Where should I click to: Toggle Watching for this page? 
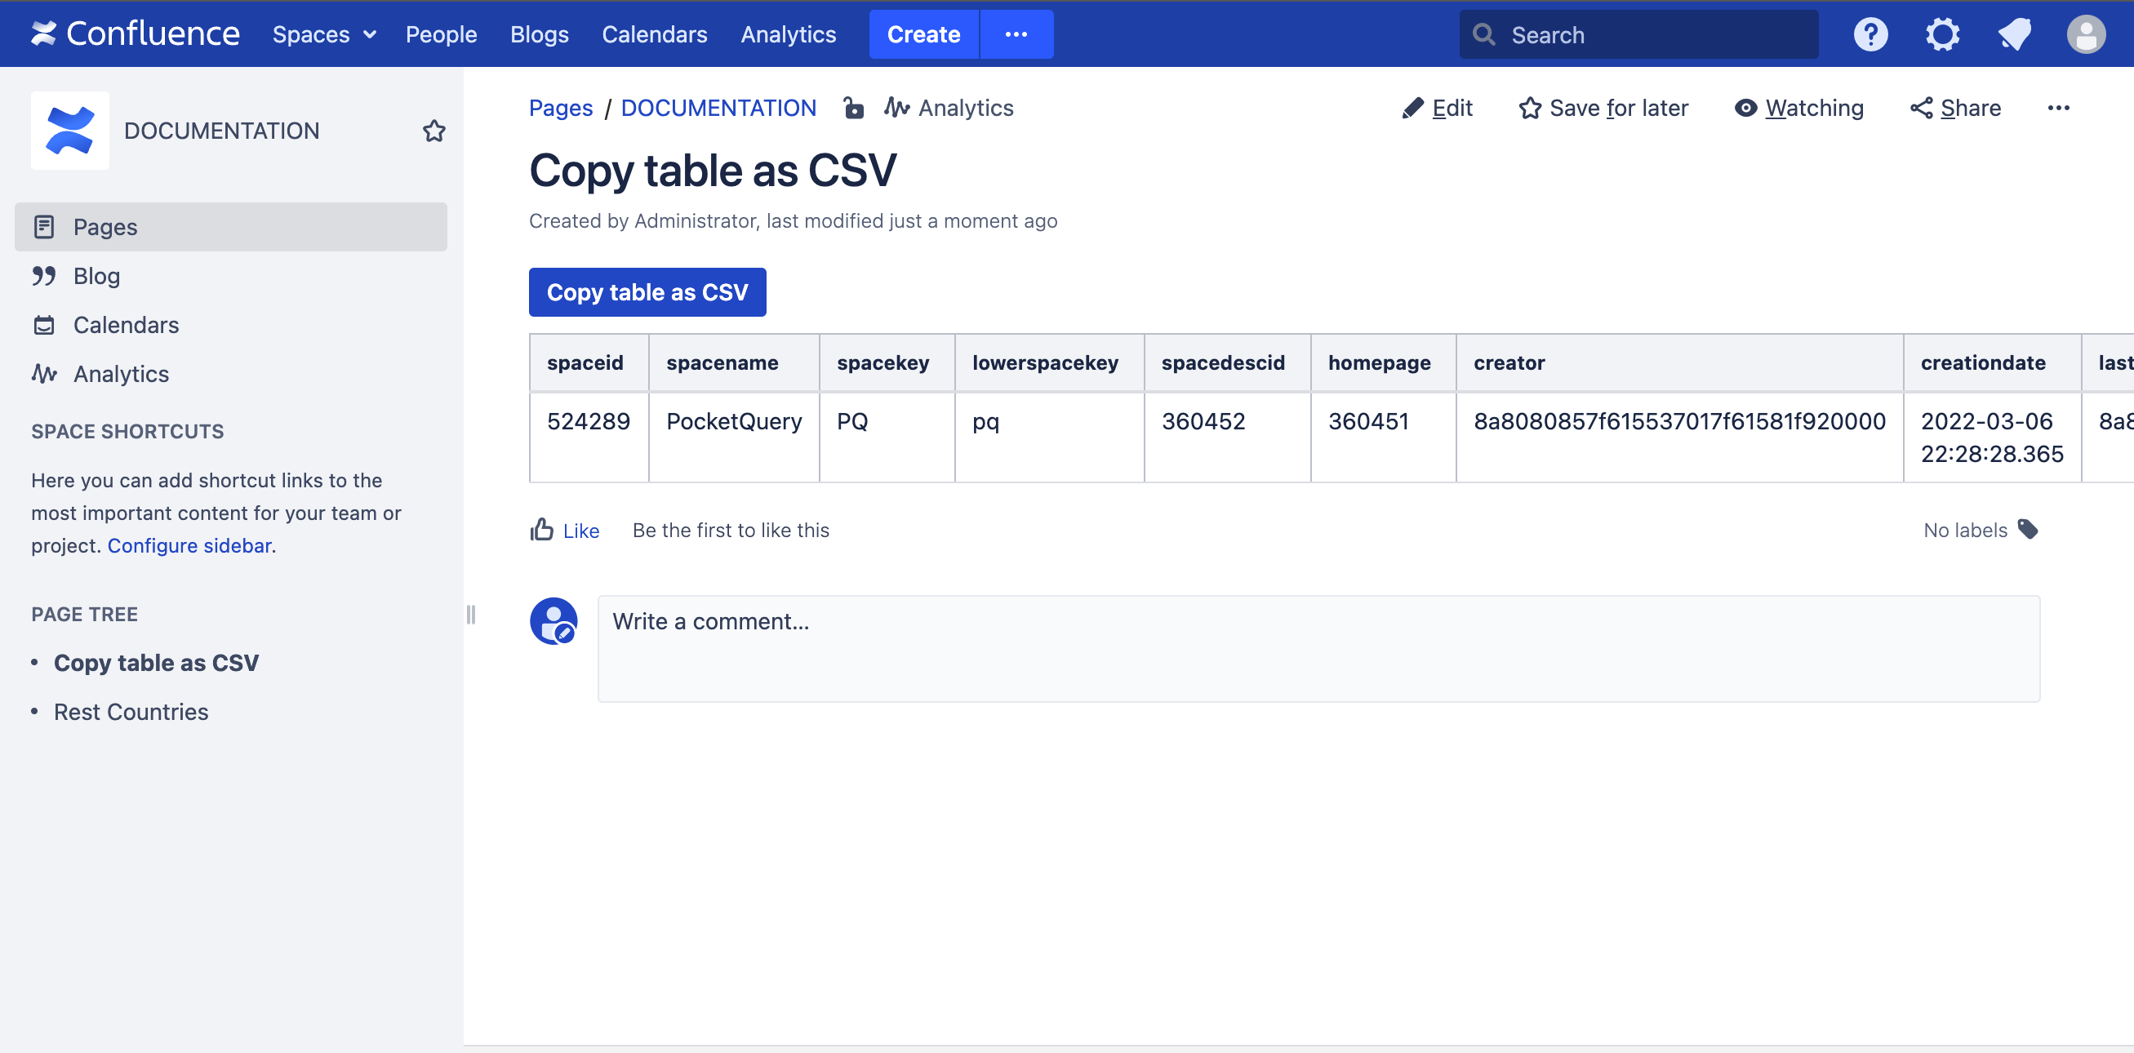click(x=1798, y=108)
